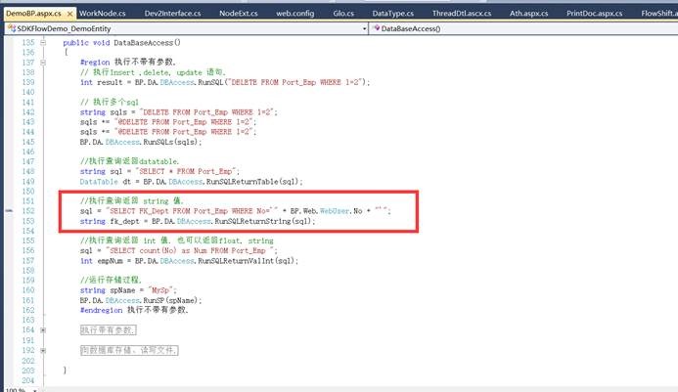Switch to the ThreadDtl.ascx.cs tab
This screenshot has width=678, height=392.
coord(462,14)
